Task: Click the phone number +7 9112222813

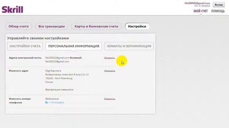Action: click(56, 103)
